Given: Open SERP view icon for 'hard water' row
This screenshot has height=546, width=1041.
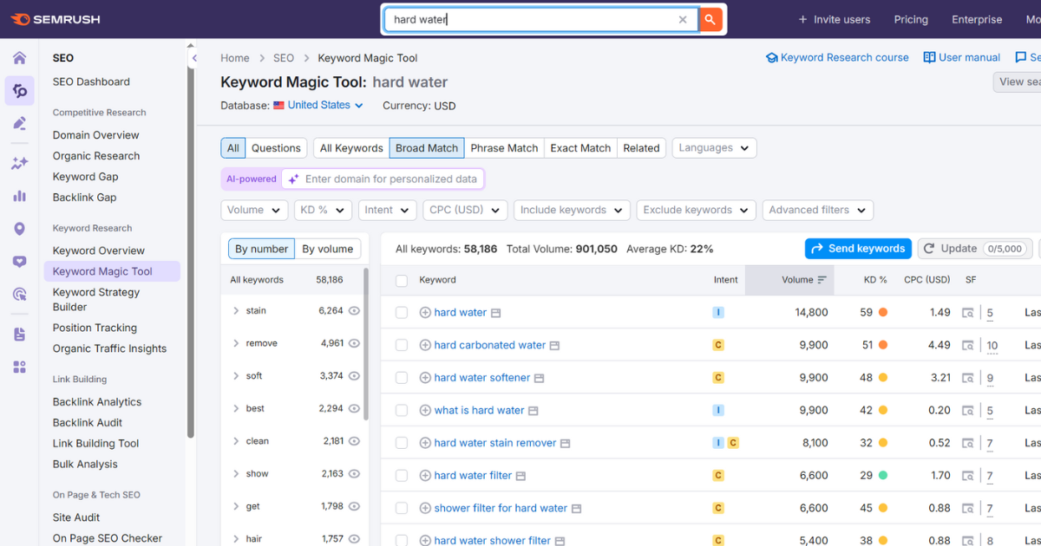Looking at the screenshot, I should (x=495, y=313).
